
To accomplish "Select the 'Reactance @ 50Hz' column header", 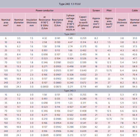I will [57, 22].
